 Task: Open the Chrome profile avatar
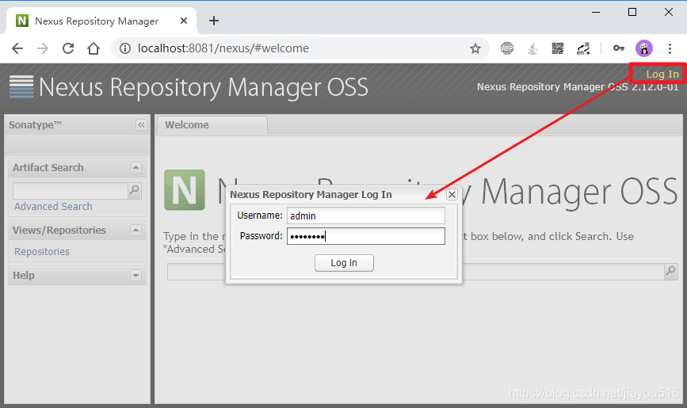click(x=644, y=48)
